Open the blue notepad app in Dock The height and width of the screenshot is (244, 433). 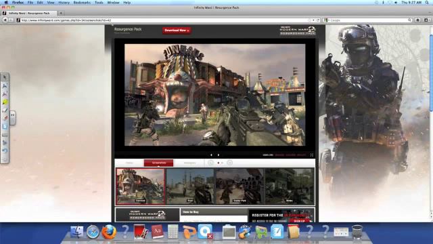tap(277, 232)
